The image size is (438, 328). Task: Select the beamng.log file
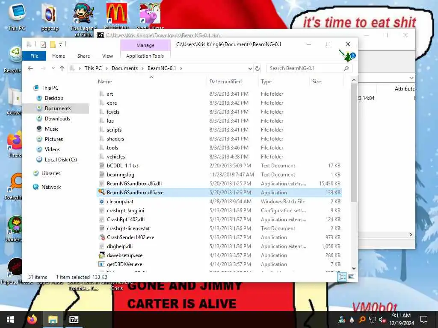(120, 175)
